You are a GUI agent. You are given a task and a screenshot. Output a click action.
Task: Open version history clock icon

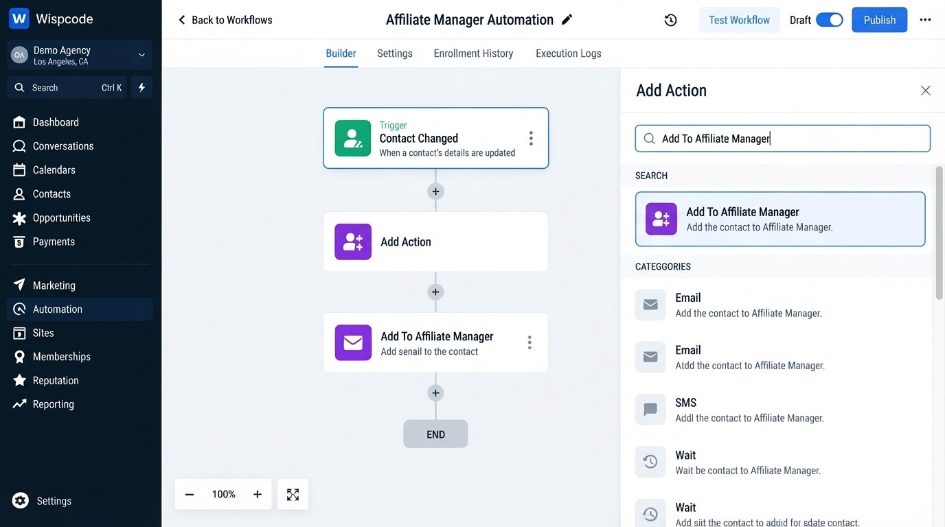tap(671, 20)
